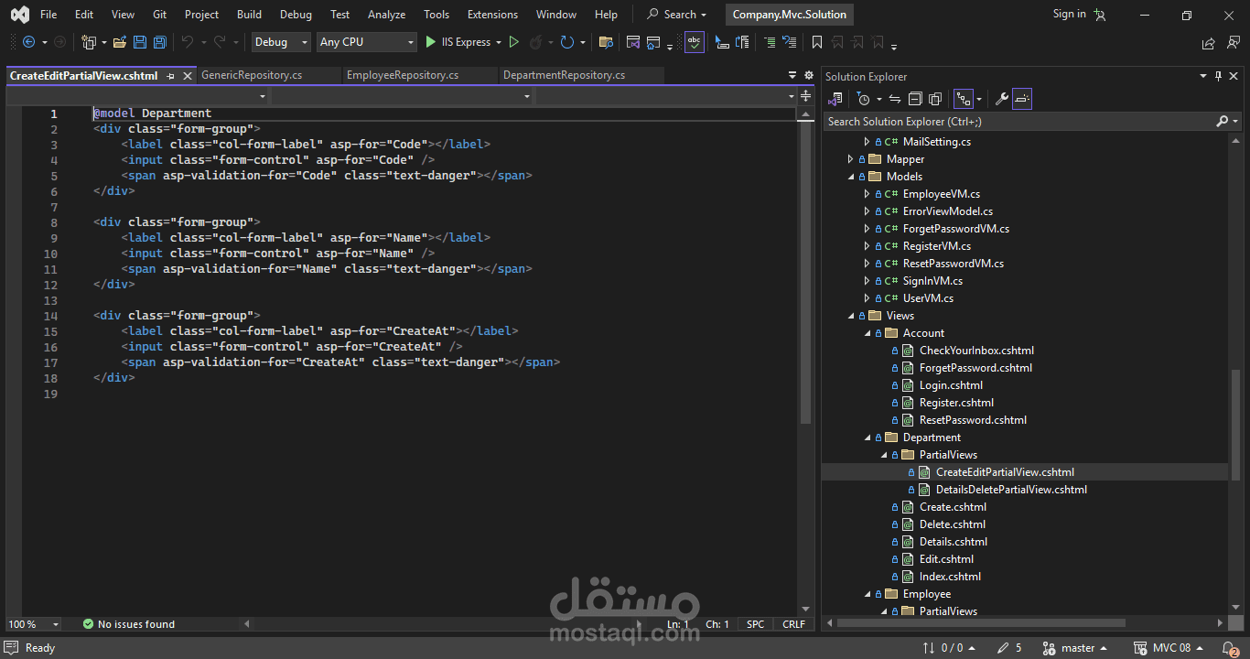
Task: Open the master branch dropdown
Action: (1076, 648)
